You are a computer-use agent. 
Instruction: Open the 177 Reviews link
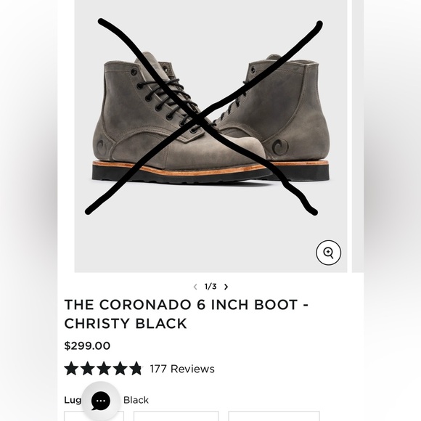point(182,369)
